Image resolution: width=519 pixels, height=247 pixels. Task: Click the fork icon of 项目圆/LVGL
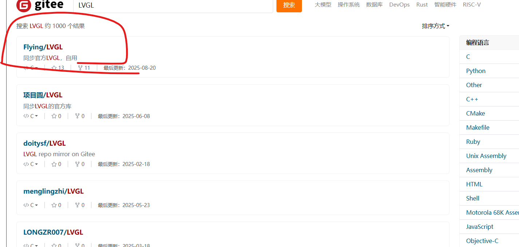coord(77,116)
